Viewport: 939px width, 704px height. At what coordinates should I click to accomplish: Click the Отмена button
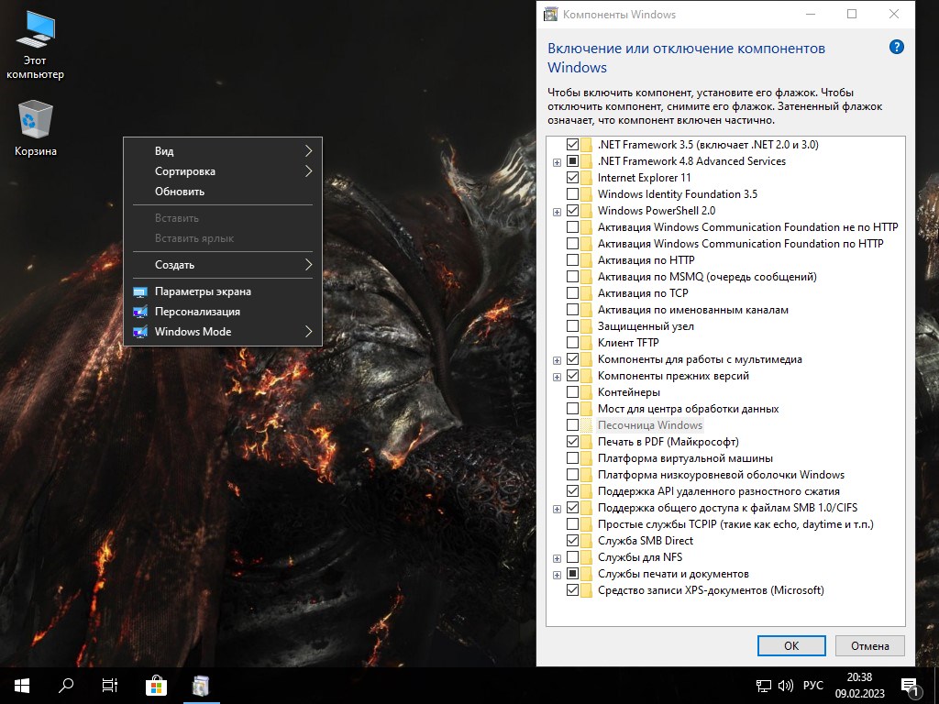click(869, 645)
